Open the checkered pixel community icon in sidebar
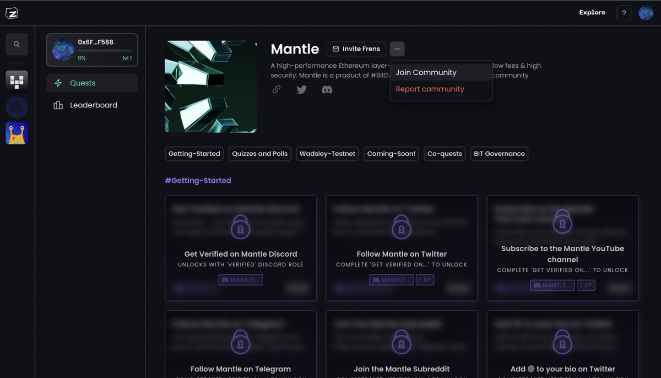Image resolution: width=661 pixels, height=378 pixels. (17, 81)
